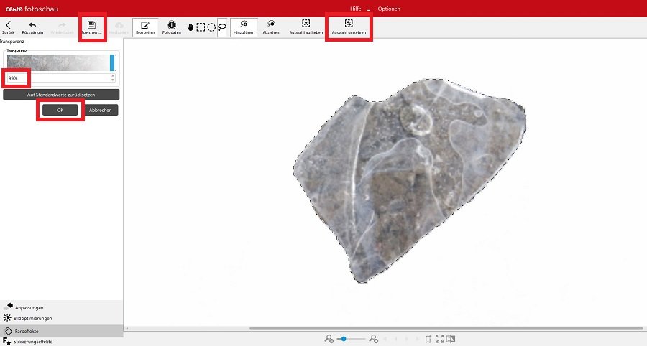Screen dimensions: 647x346
Task: Select the hand pan tool
Action: (x=191, y=27)
